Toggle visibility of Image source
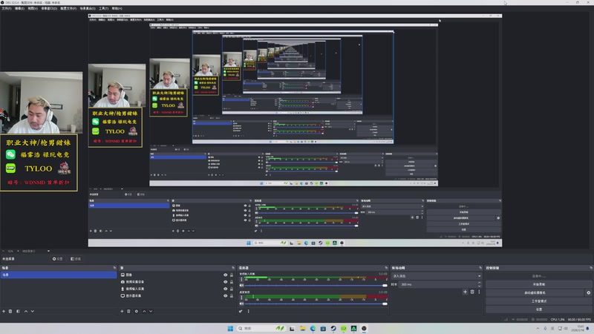The width and height of the screenshot is (594, 334). [226, 275]
